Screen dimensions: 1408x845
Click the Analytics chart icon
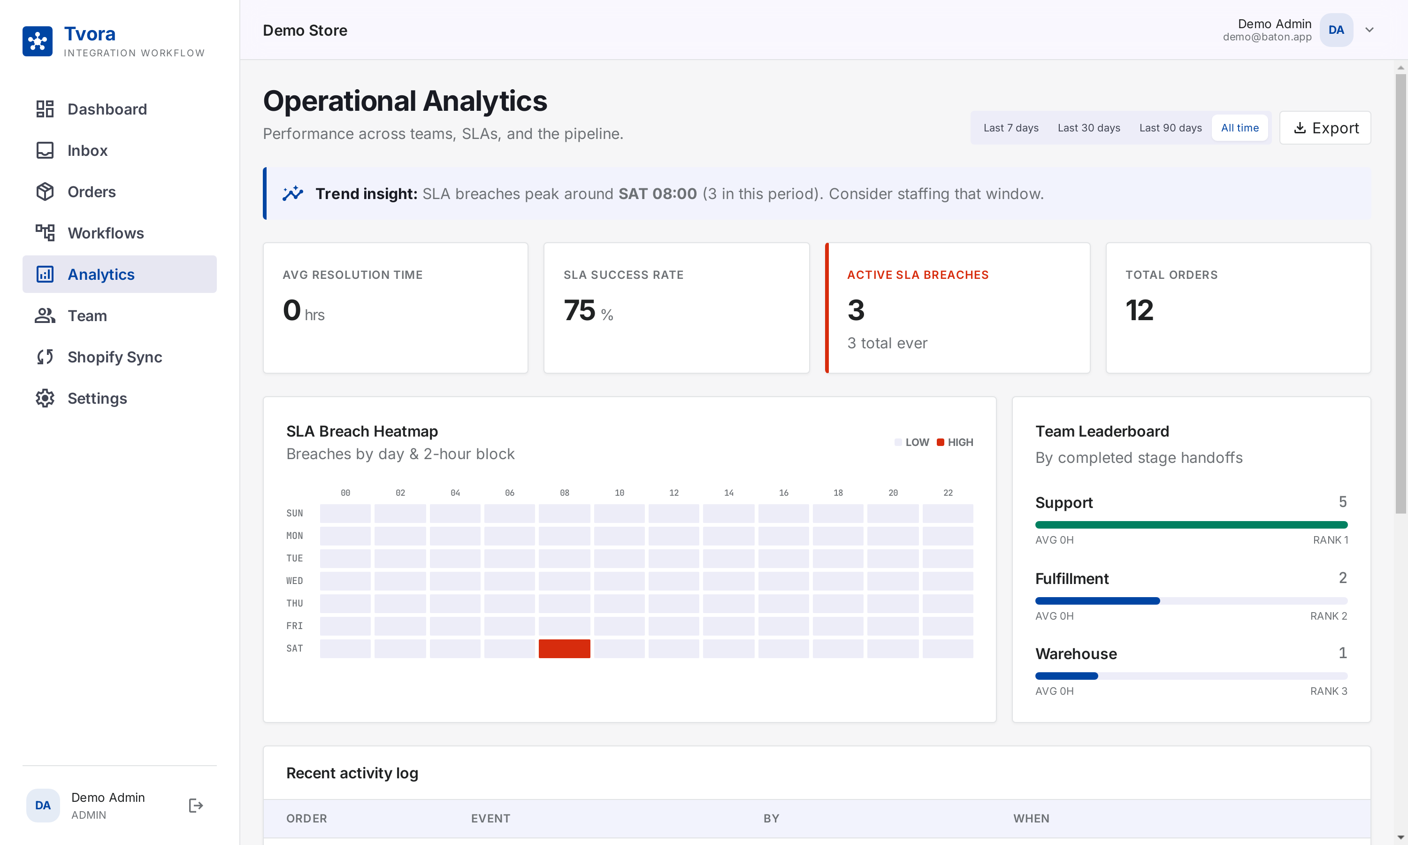click(45, 275)
